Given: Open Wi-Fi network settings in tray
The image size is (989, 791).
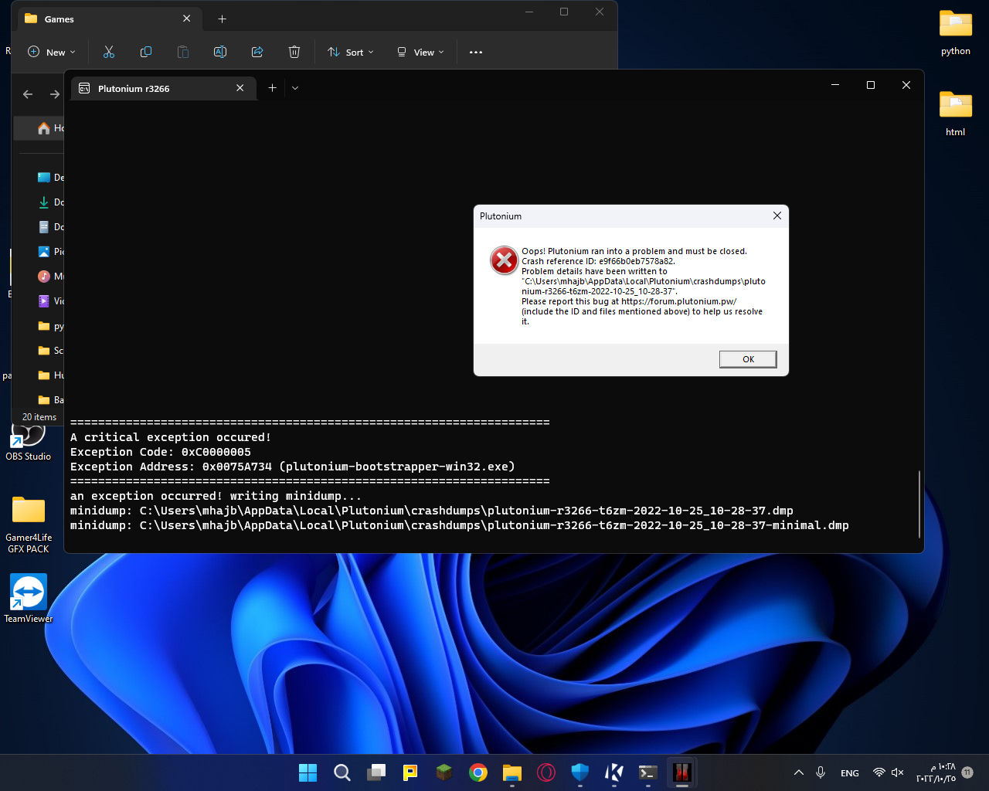Looking at the screenshot, I should (879, 772).
